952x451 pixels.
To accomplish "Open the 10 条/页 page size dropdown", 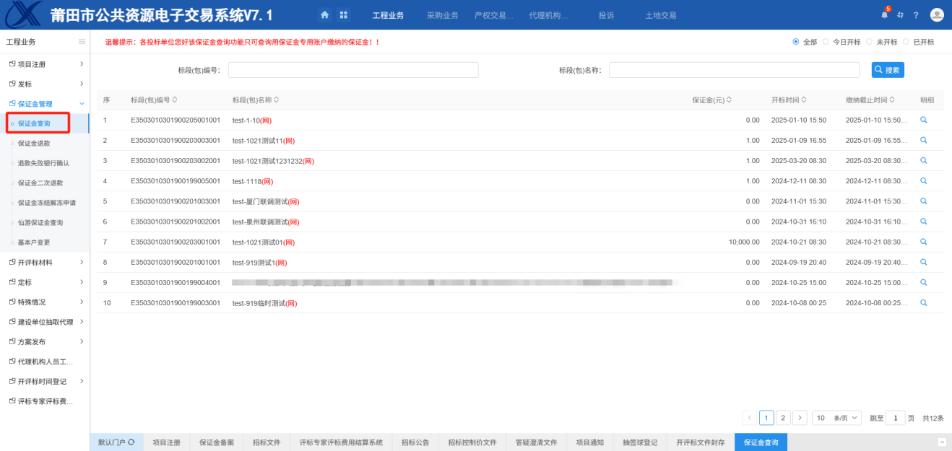I will click(836, 418).
